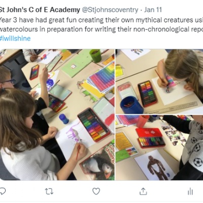Click the puffin book cover in left photo

click(x=98, y=162)
